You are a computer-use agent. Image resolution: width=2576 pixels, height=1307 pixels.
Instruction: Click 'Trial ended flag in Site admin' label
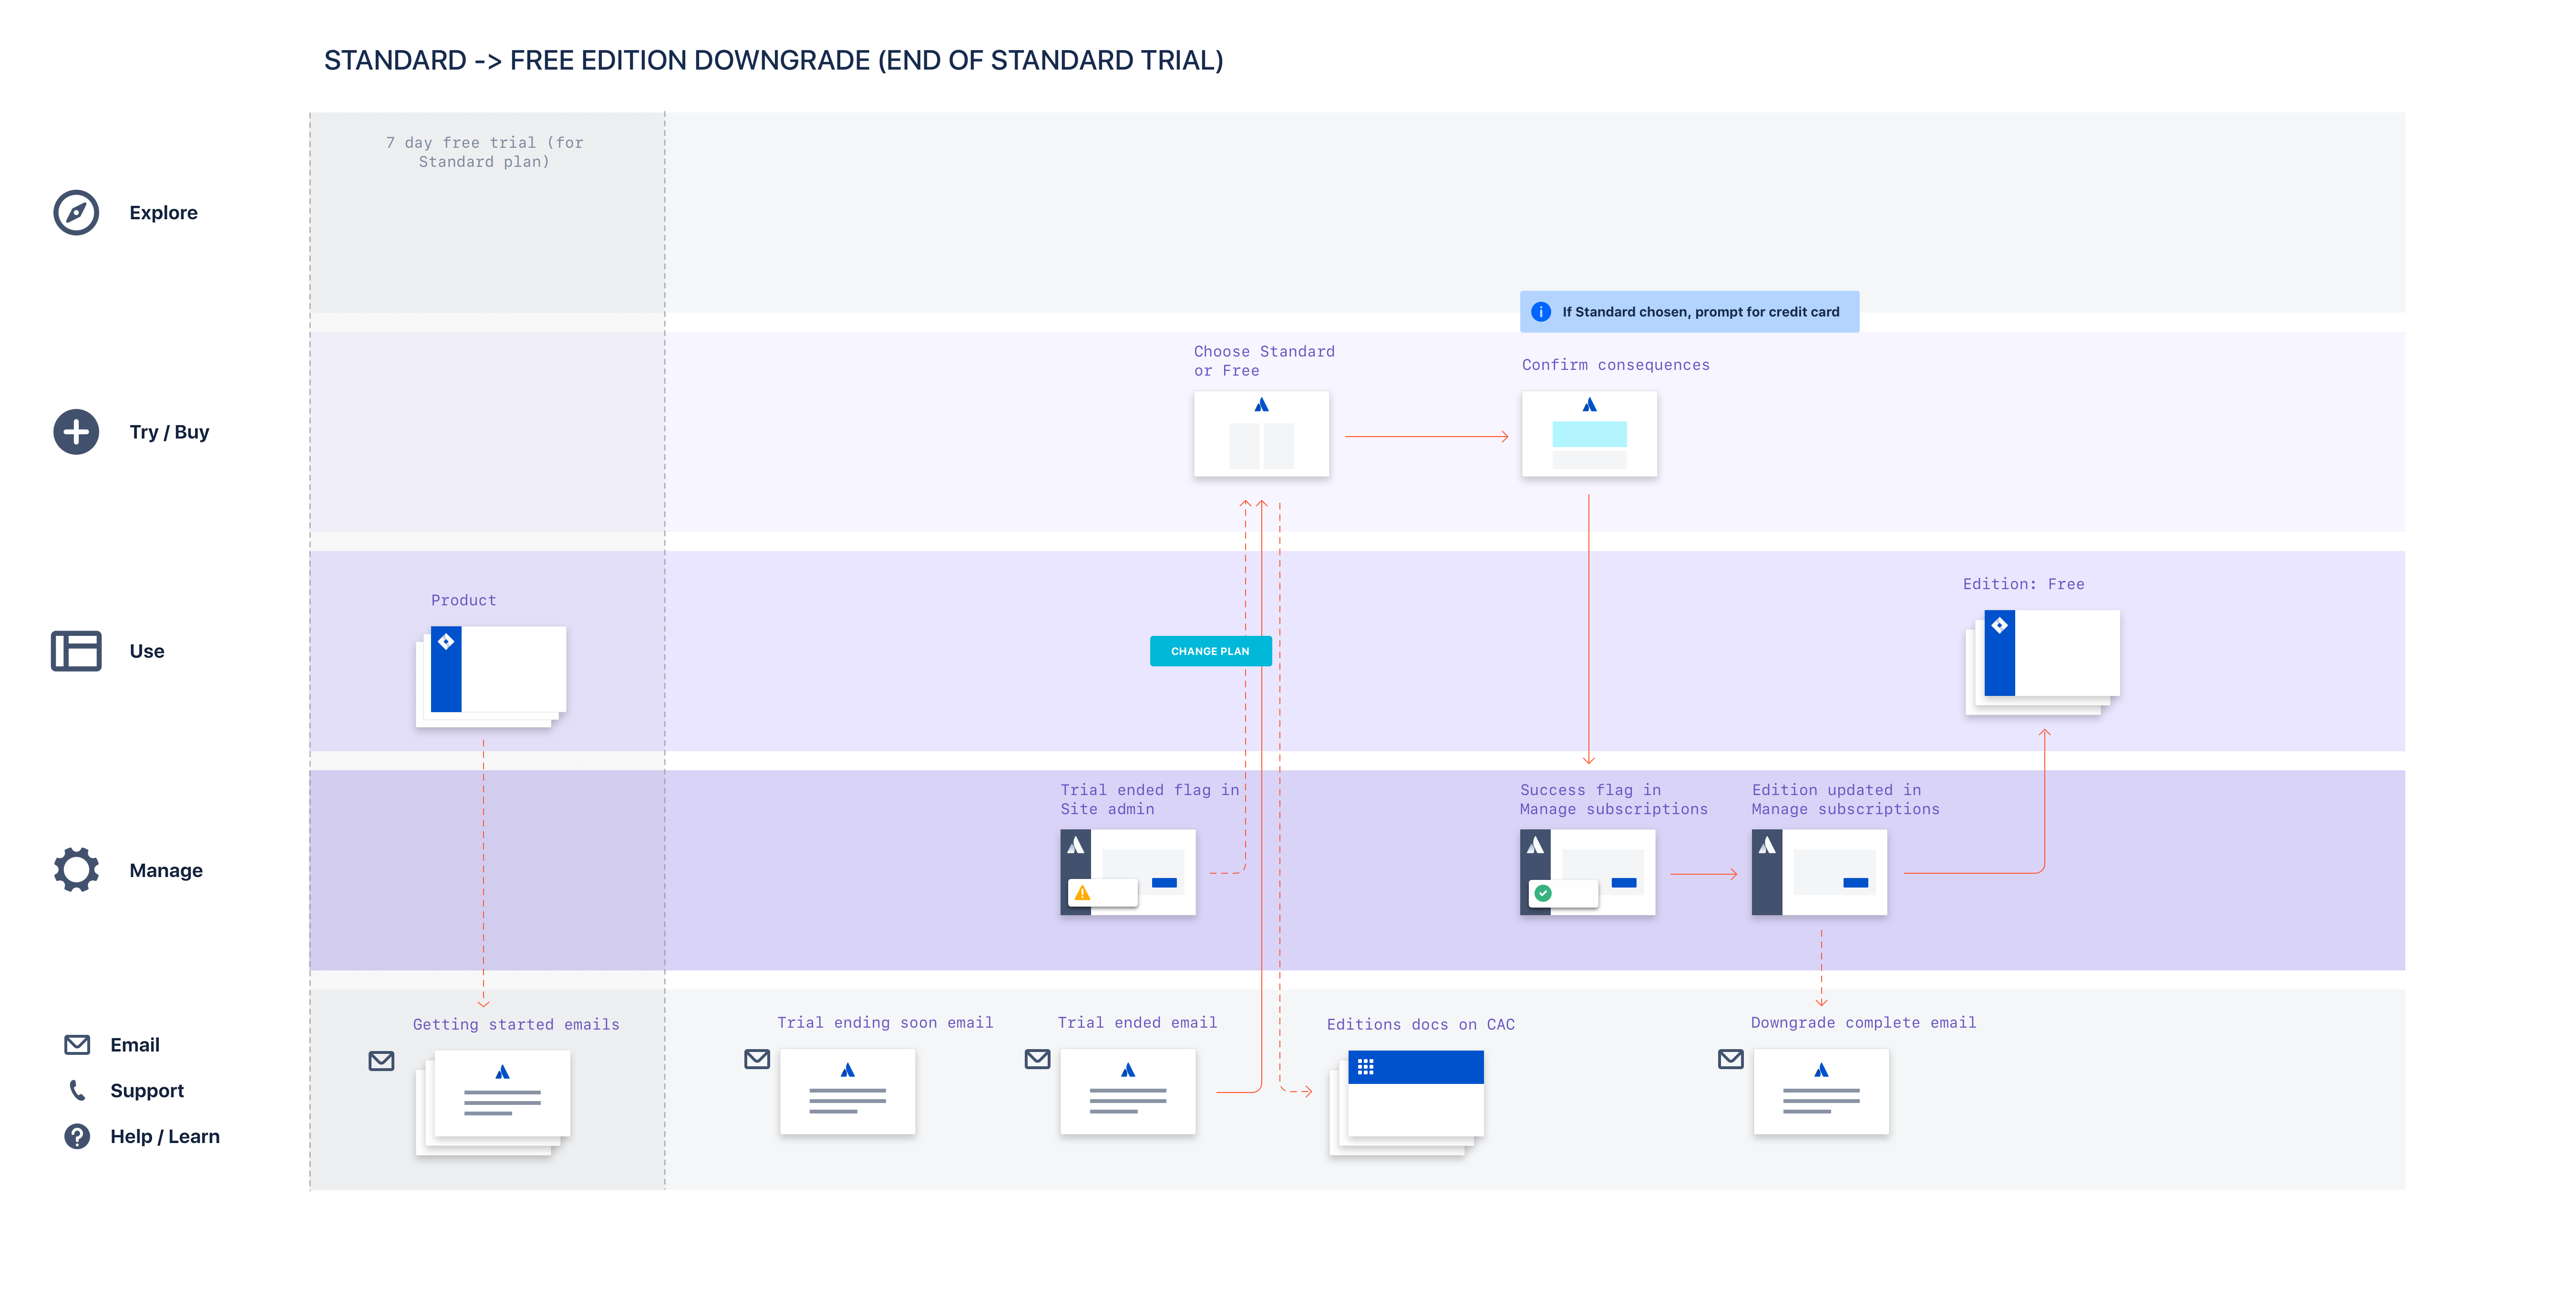click(x=1150, y=799)
